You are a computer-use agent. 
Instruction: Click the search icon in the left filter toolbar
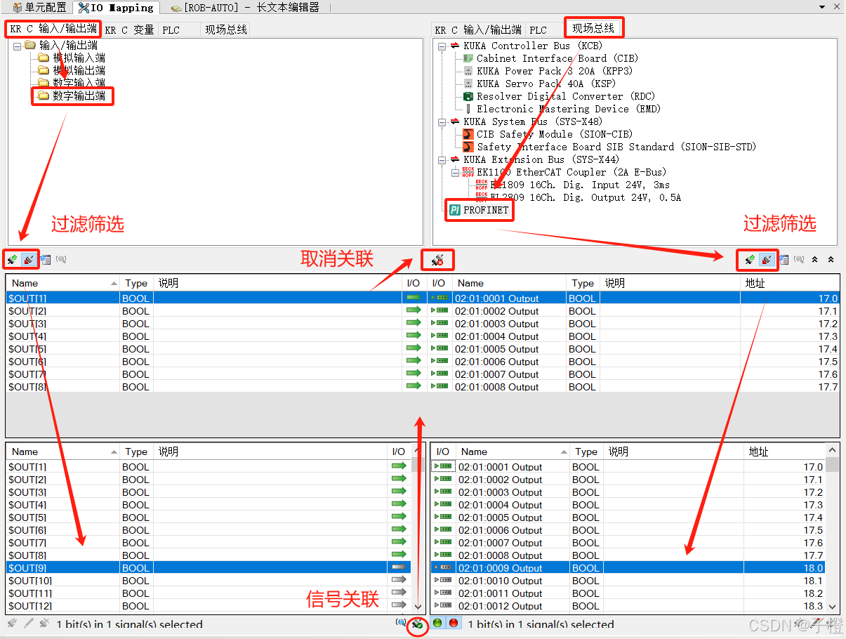61,260
